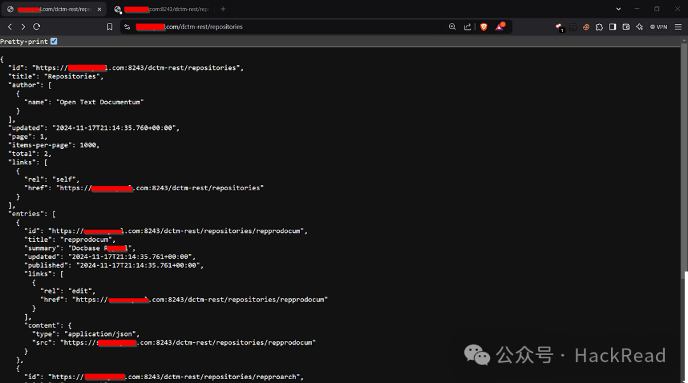Click the "Repositories" title value

pos(74,76)
